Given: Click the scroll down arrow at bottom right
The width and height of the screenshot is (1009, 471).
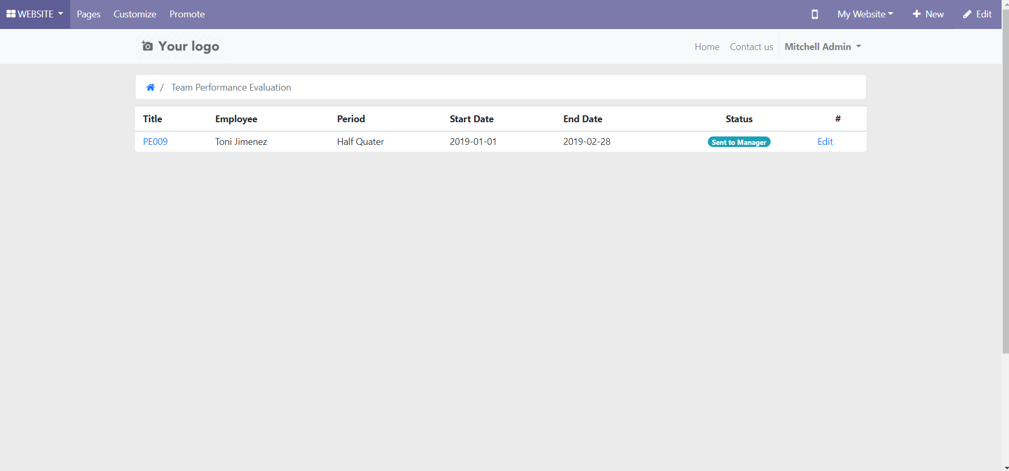Looking at the screenshot, I should [x=1005, y=467].
